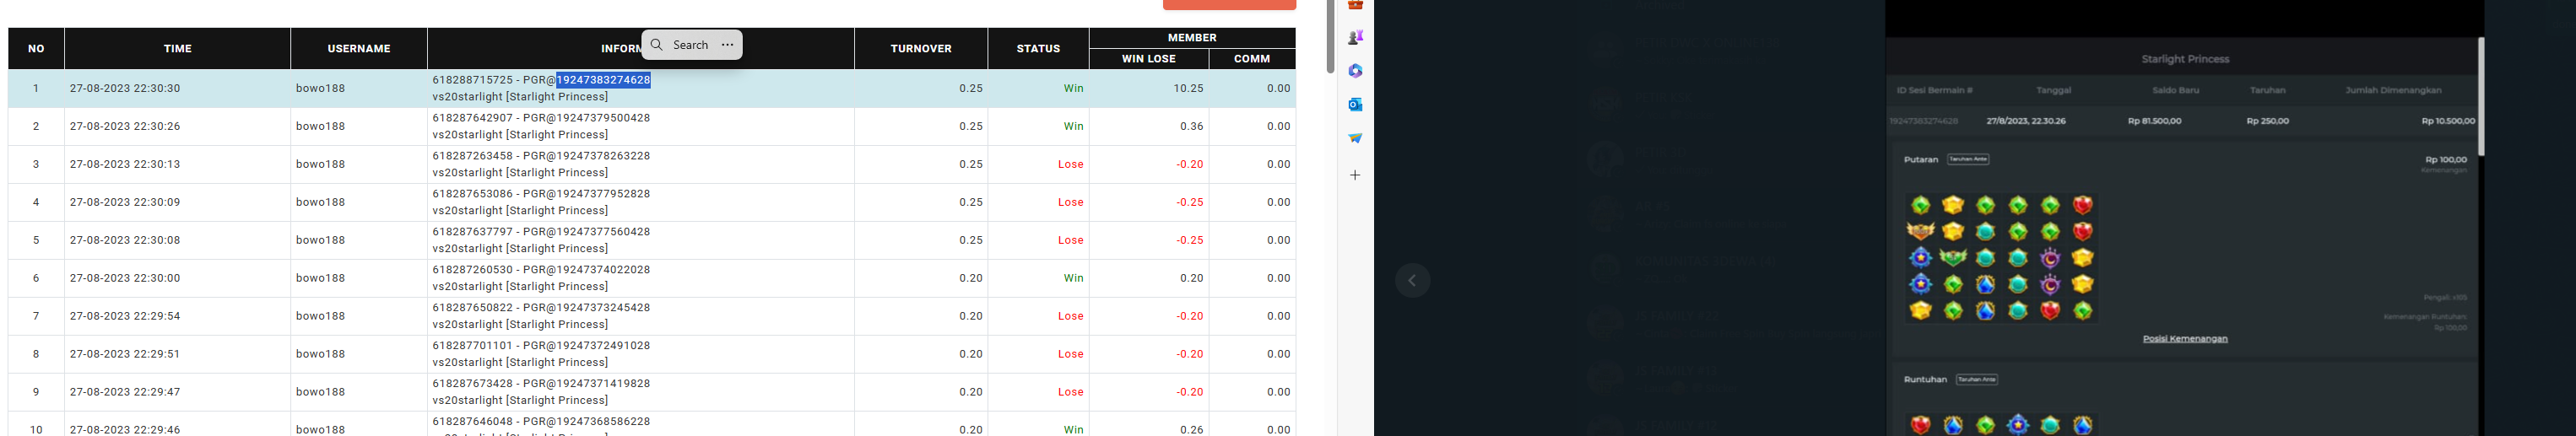Click bowo188 username in row 9
Image resolution: width=2576 pixels, height=436 pixels.
(x=320, y=392)
